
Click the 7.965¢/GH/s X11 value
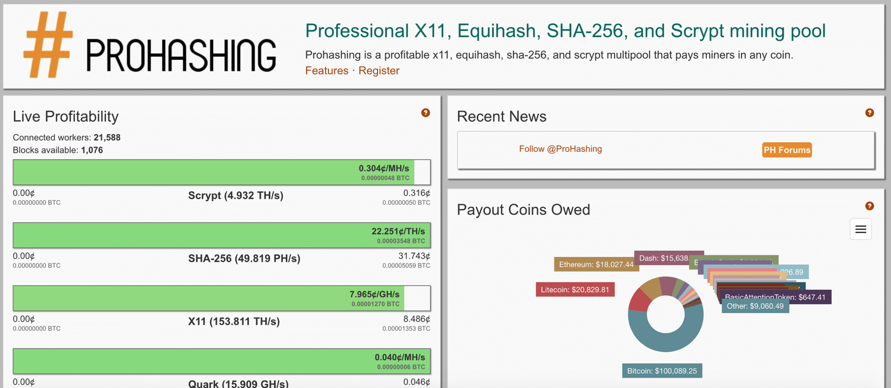(x=374, y=294)
